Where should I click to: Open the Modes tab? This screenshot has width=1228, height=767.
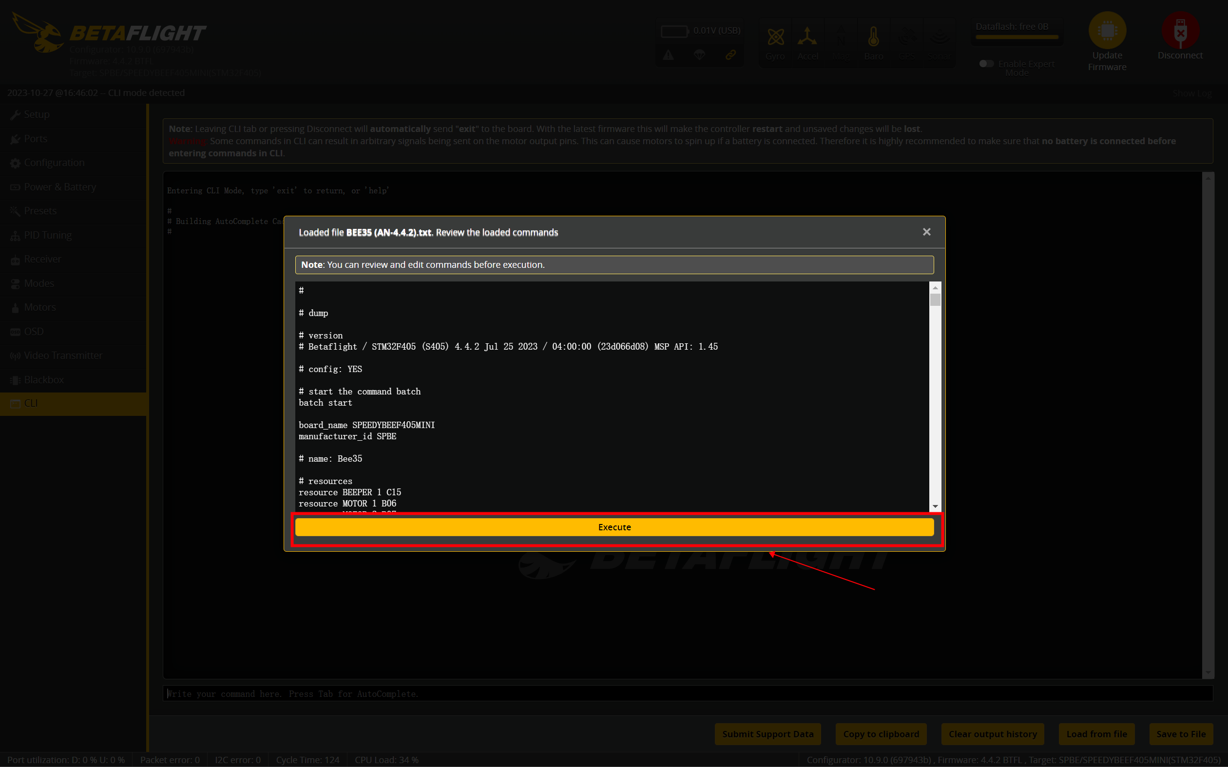(x=74, y=283)
